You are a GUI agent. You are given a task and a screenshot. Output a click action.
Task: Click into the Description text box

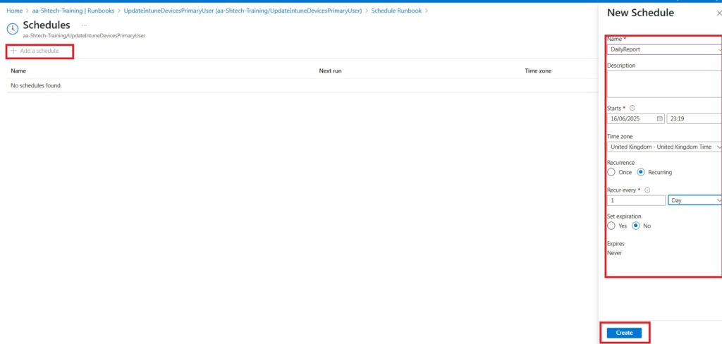coord(663,83)
